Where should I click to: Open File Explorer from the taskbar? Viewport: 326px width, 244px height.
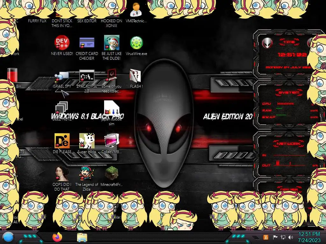click(82, 238)
